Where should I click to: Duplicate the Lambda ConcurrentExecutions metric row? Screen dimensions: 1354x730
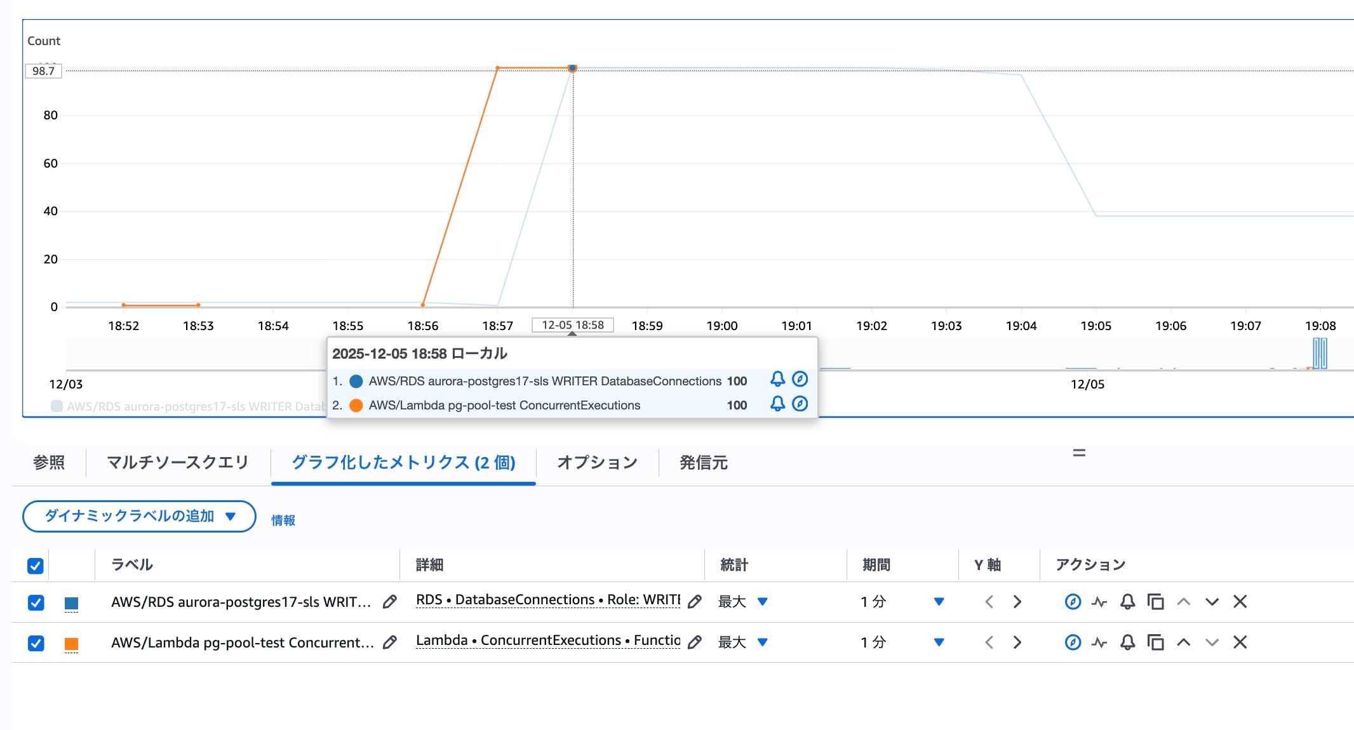click(x=1155, y=642)
